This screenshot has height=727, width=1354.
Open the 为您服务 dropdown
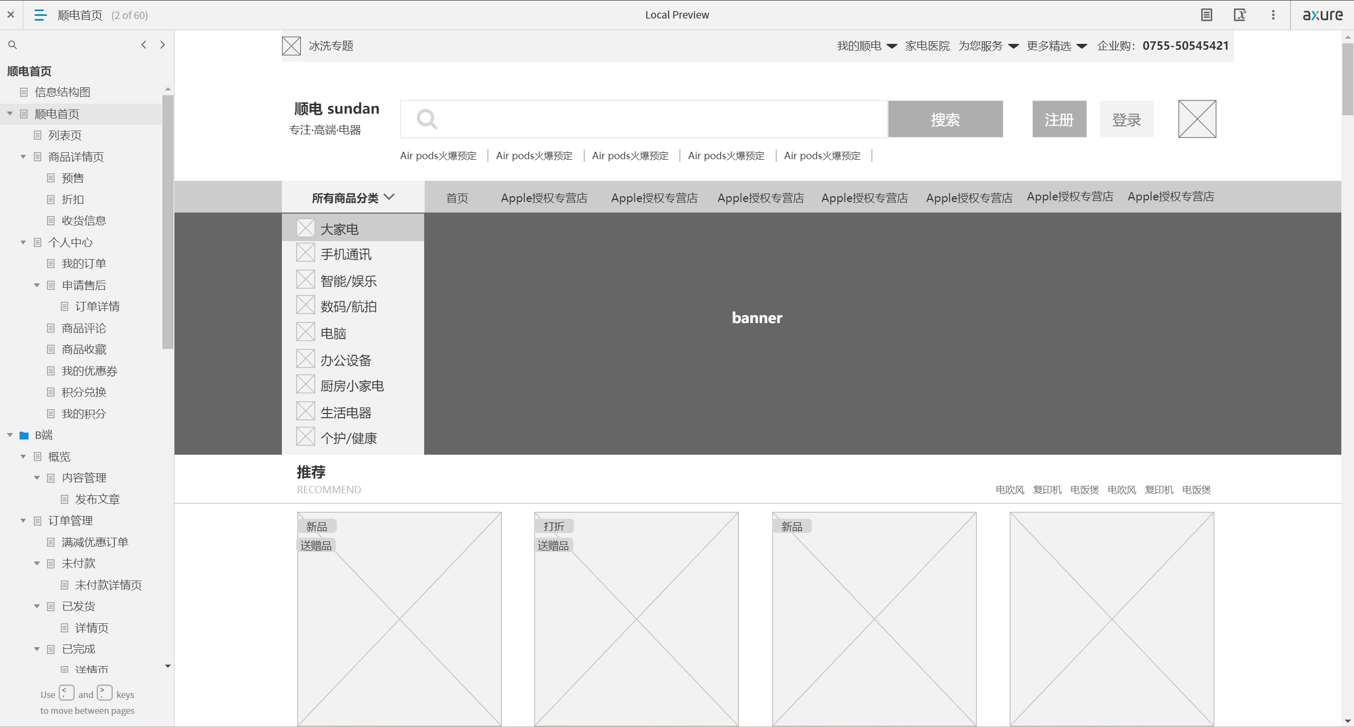pos(989,46)
